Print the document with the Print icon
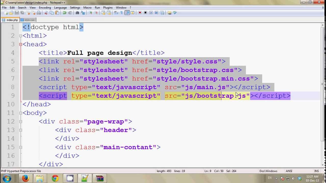The height and width of the screenshot is (183, 326). coord(39,13)
